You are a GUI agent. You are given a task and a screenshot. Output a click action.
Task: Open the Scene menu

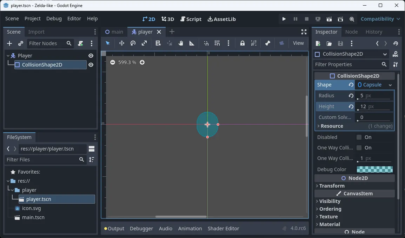12,19
